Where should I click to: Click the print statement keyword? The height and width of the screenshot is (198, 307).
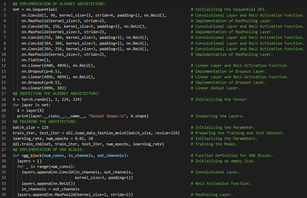coord(23,116)
